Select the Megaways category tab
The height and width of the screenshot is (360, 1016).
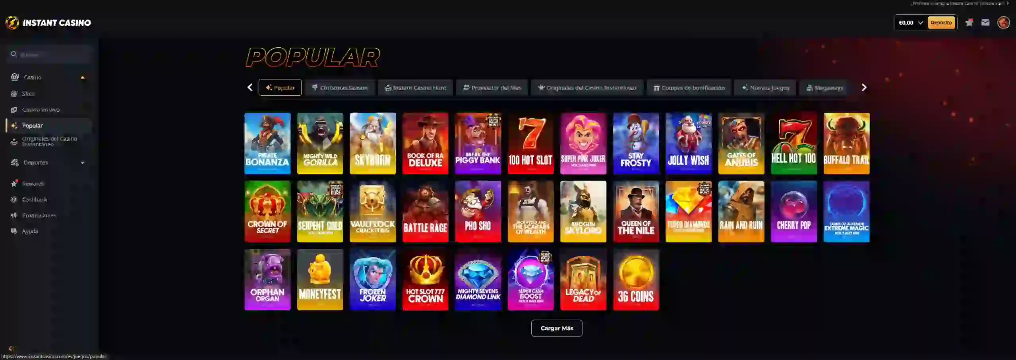824,87
